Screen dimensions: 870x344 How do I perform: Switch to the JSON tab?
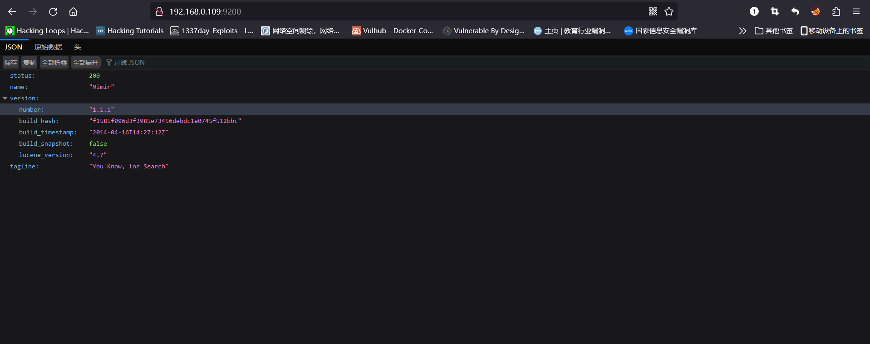point(14,47)
